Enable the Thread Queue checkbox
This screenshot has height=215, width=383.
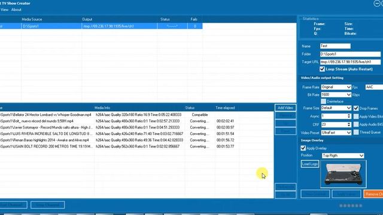[x=356, y=133]
